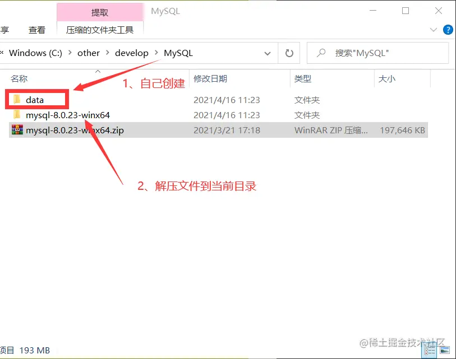This screenshot has height=359, width=456.
Task: Sort by the 名称 column header
Action: pyautogui.click(x=19, y=78)
